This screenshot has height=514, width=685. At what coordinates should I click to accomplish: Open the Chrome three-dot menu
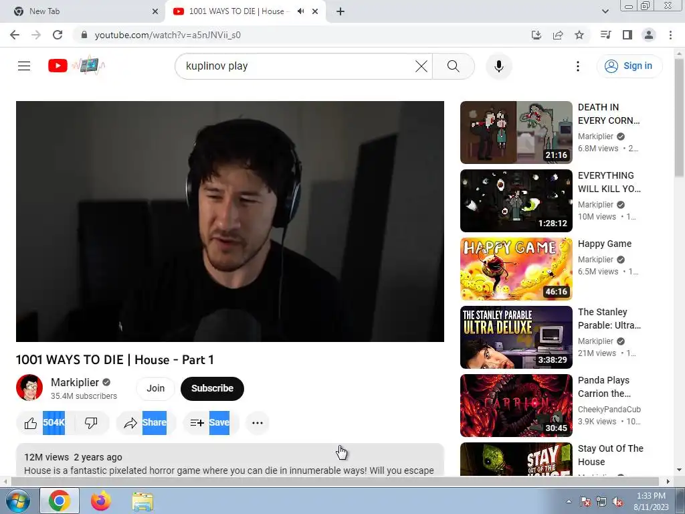coord(670,35)
